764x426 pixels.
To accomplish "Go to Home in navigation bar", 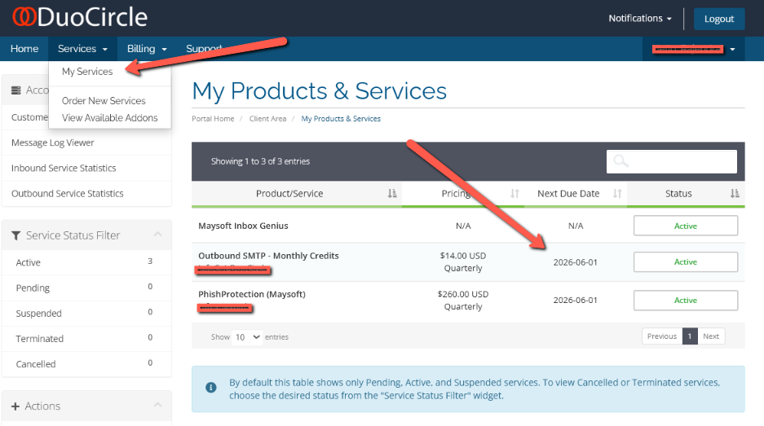I will (24, 49).
